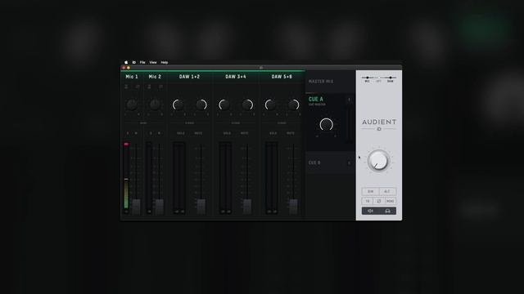524x294 pixels.
Task: Click the Audient iD logo
Action: pos(379,124)
